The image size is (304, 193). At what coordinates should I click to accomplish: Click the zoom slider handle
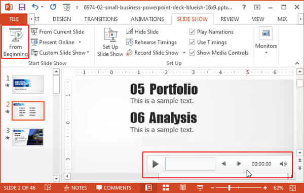pos(230,187)
